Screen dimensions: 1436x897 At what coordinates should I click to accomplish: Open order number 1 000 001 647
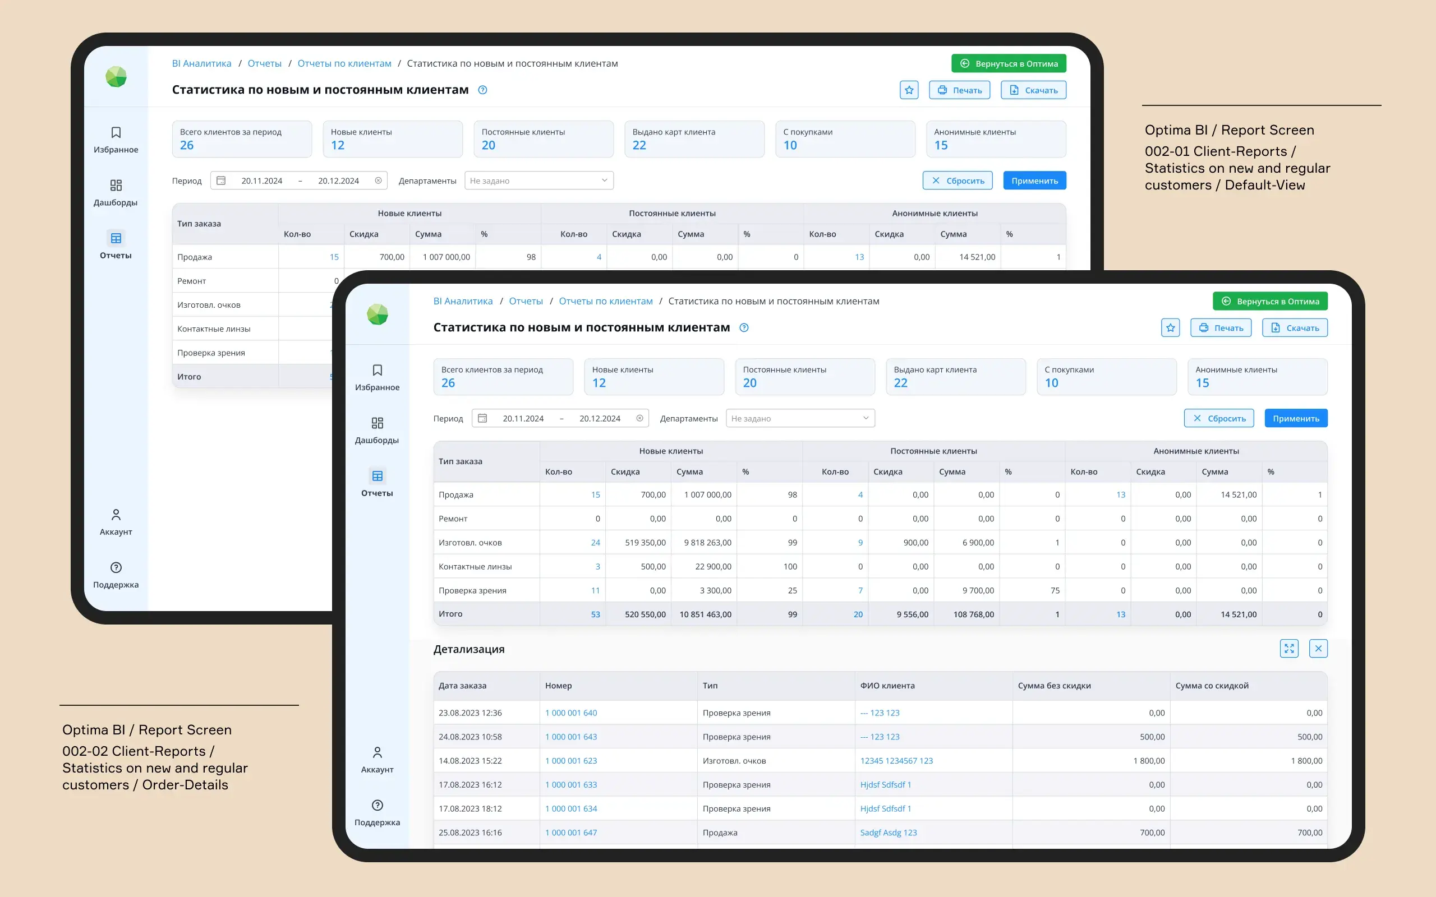tap(571, 833)
